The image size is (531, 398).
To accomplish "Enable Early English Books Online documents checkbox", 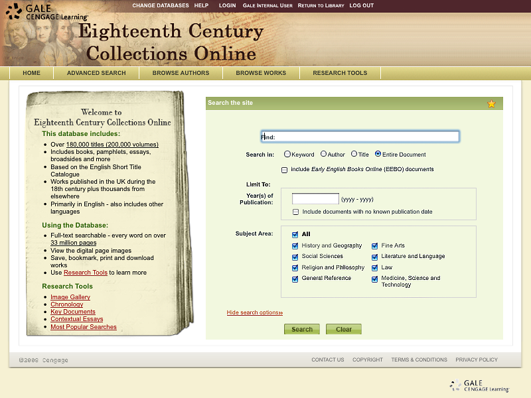I will tap(285, 170).
